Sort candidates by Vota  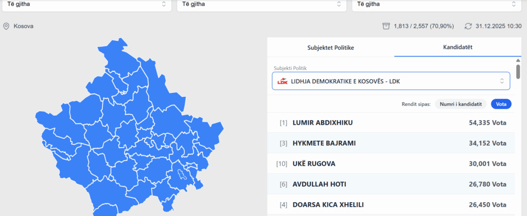click(500, 104)
